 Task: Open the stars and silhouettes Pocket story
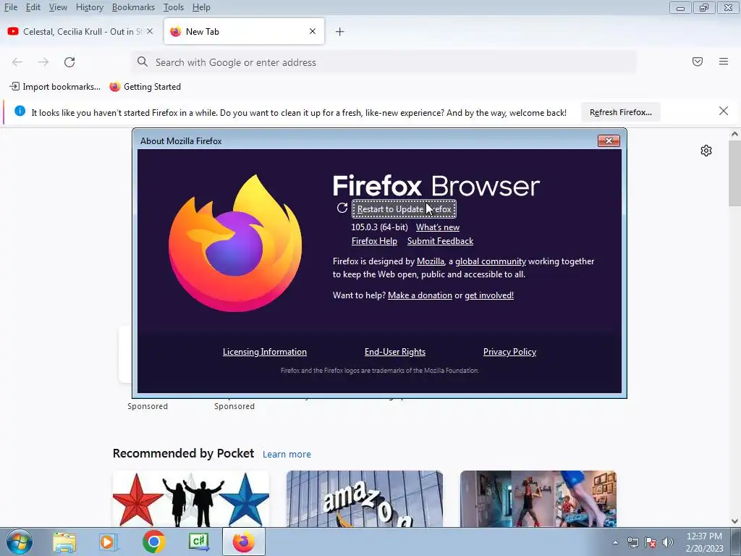pyautogui.click(x=191, y=499)
